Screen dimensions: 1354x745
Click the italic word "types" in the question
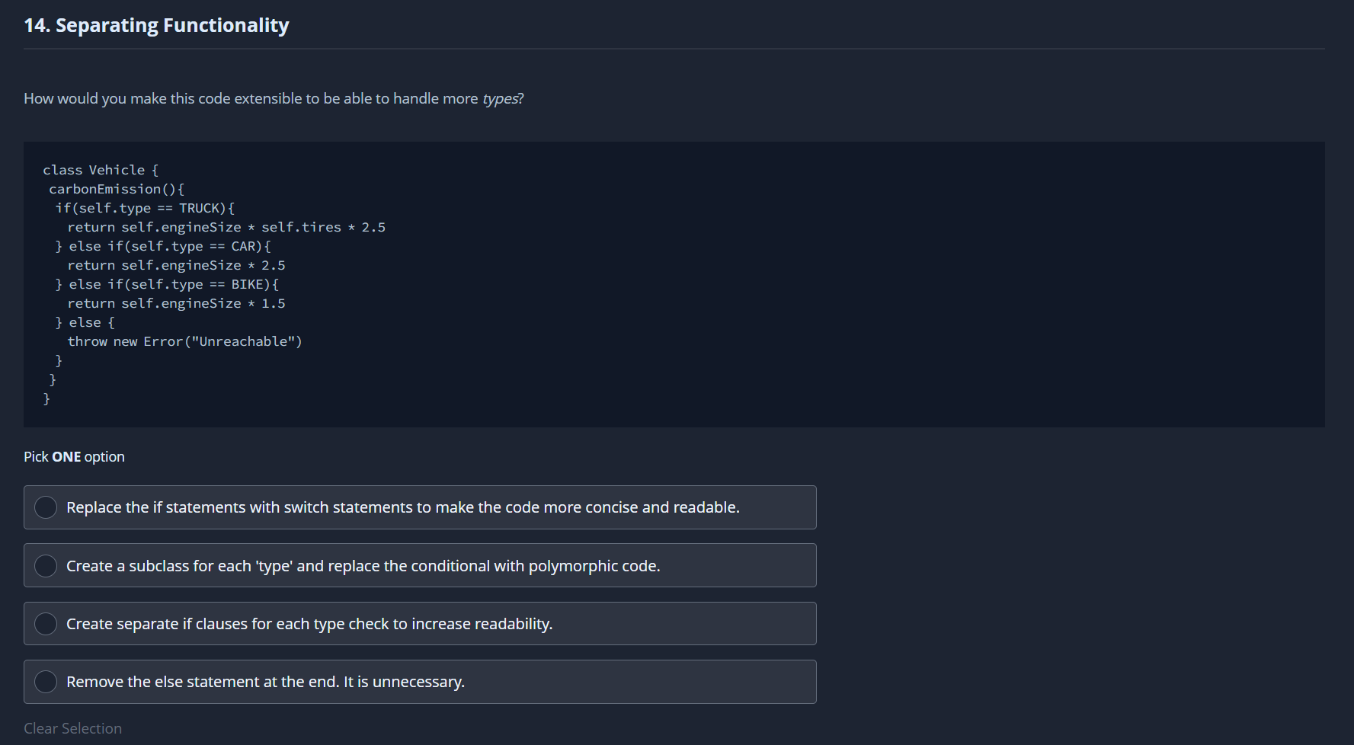point(500,98)
